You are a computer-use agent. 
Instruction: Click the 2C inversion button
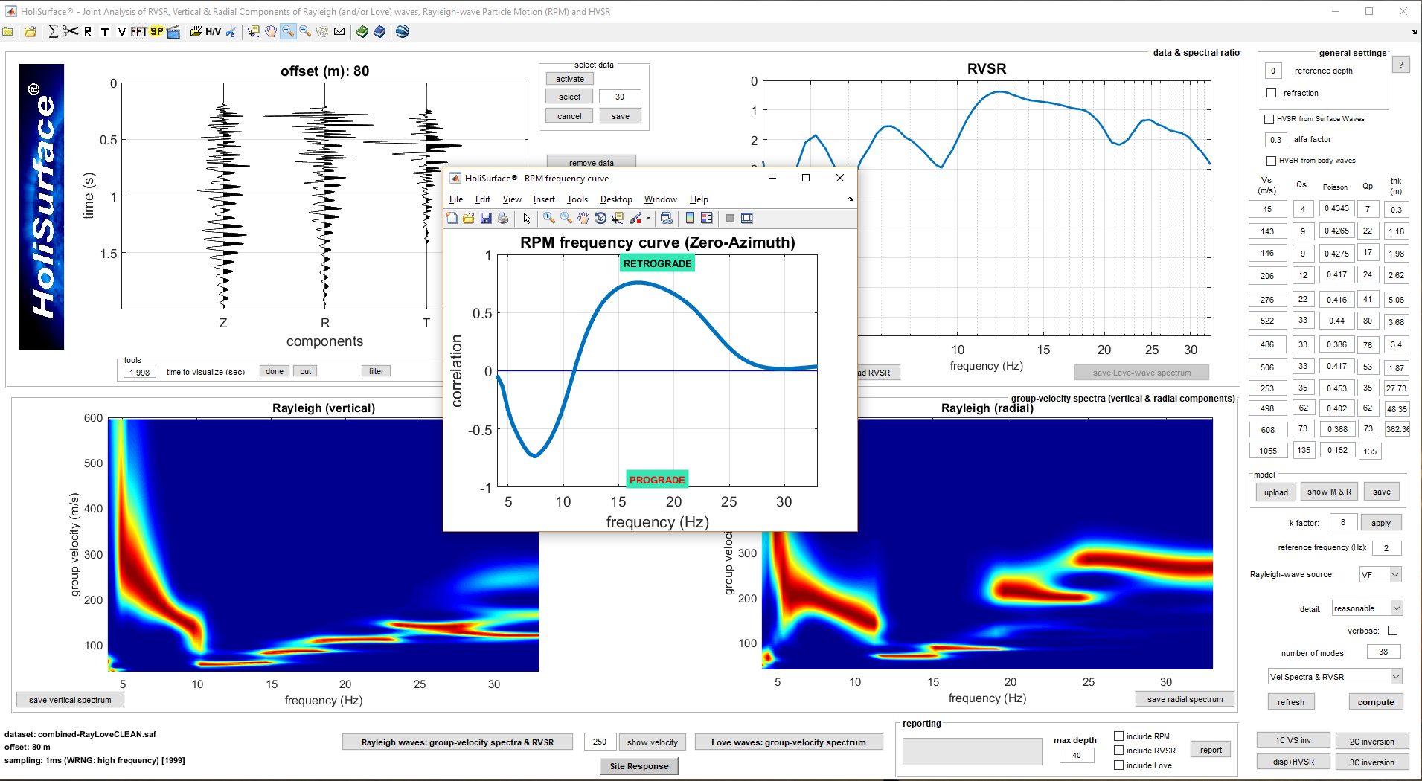pyautogui.click(x=1372, y=741)
